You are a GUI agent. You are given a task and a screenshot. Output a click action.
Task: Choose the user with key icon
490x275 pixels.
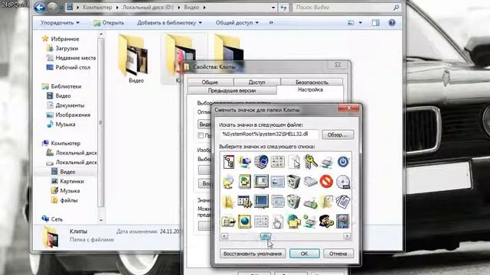(x=326, y=221)
